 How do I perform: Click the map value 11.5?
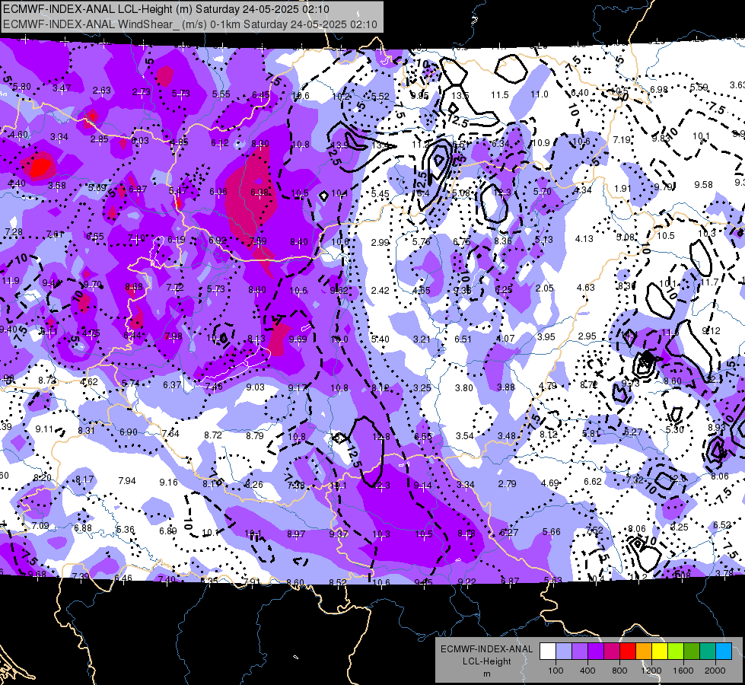click(500, 95)
